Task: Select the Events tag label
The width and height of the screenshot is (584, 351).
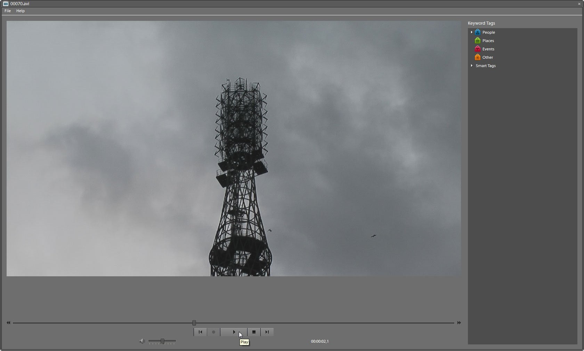Action: (488, 49)
